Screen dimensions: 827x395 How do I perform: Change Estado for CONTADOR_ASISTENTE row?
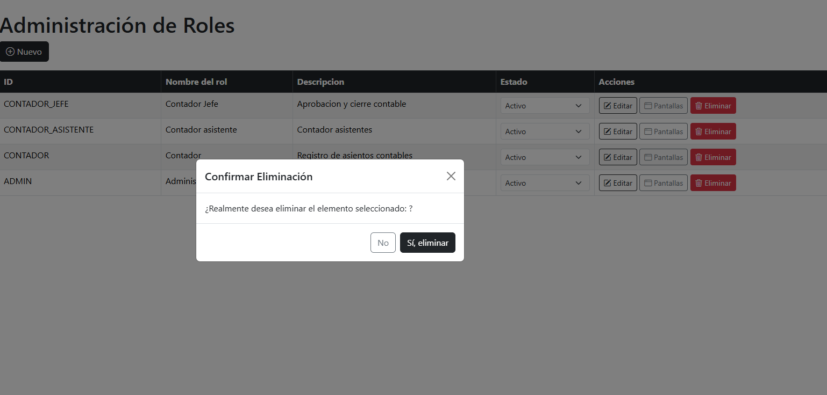pyautogui.click(x=544, y=131)
